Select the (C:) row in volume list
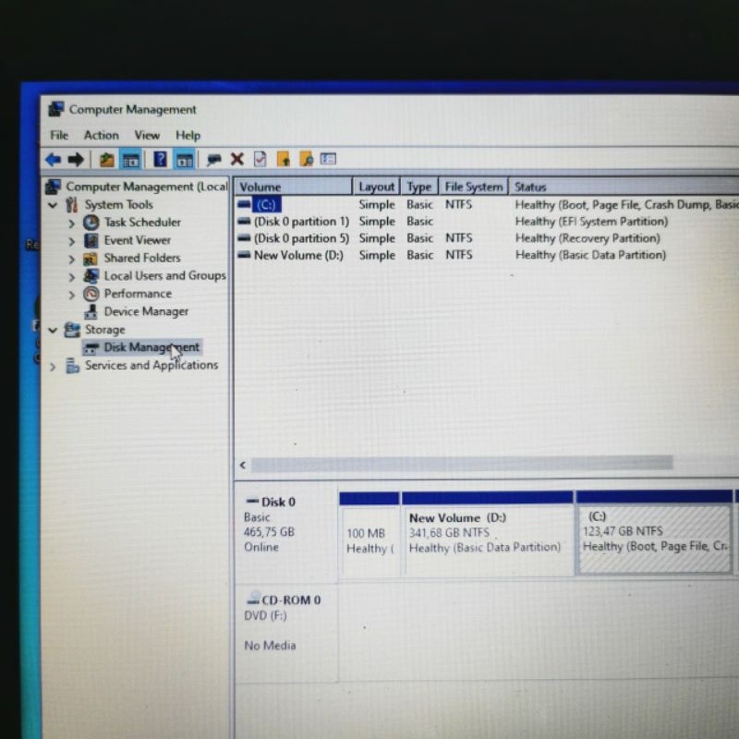The height and width of the screenshot is (739, 739). 267,205
